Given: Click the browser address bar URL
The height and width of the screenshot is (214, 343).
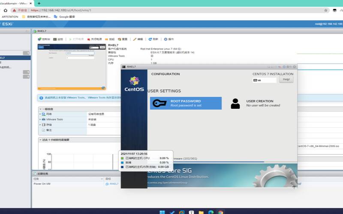Looking at the screenshot, I should 61,10.
